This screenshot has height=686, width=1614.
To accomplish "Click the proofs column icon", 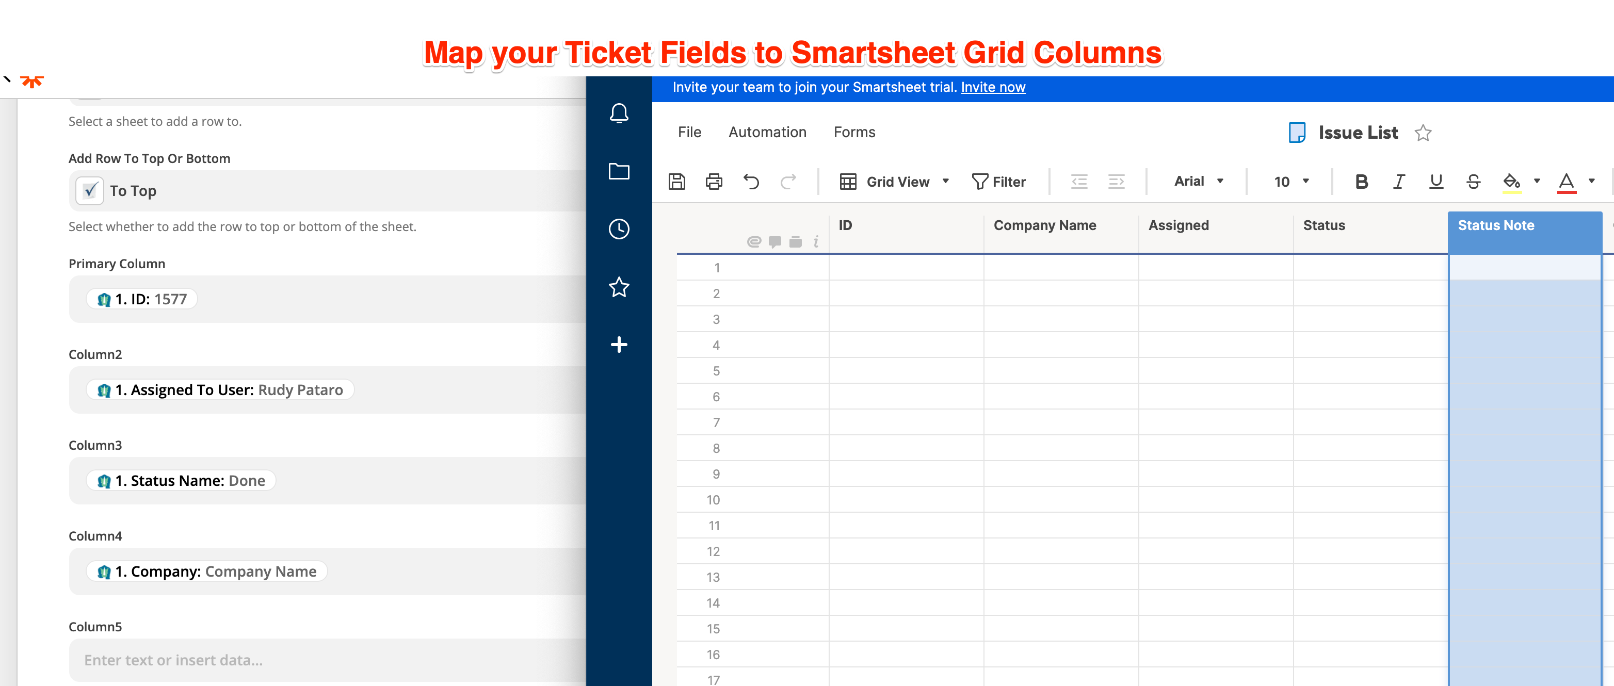I will 795,242.
